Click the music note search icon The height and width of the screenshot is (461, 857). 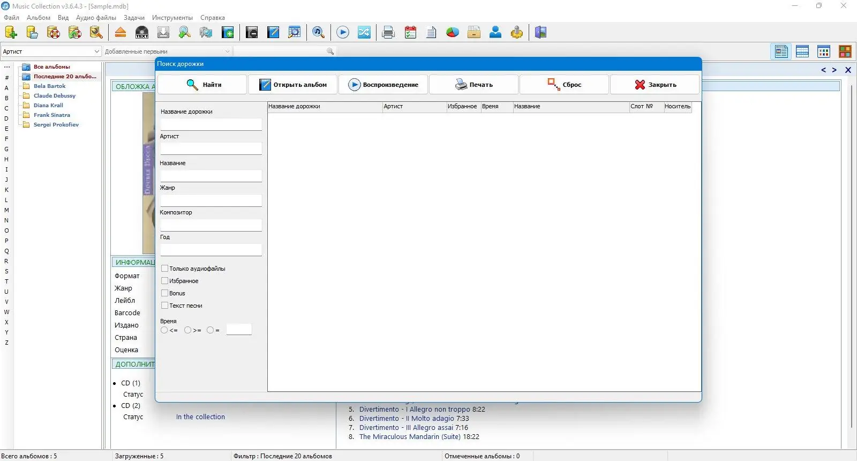[318, 33]
